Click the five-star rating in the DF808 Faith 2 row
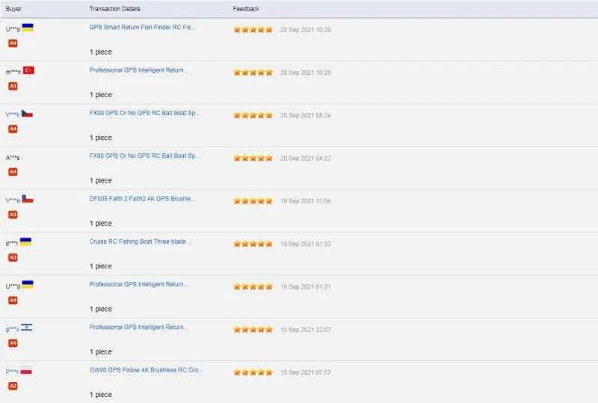The height and width of the screenshot is (403, 598). pos(253,200)
